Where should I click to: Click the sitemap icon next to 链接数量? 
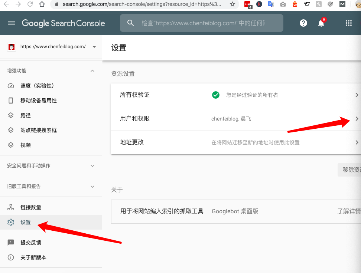point(11,207)
